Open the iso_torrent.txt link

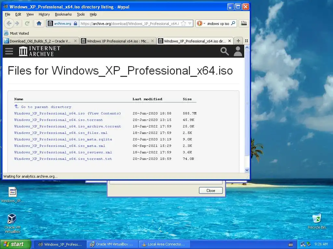click(63, 159)
